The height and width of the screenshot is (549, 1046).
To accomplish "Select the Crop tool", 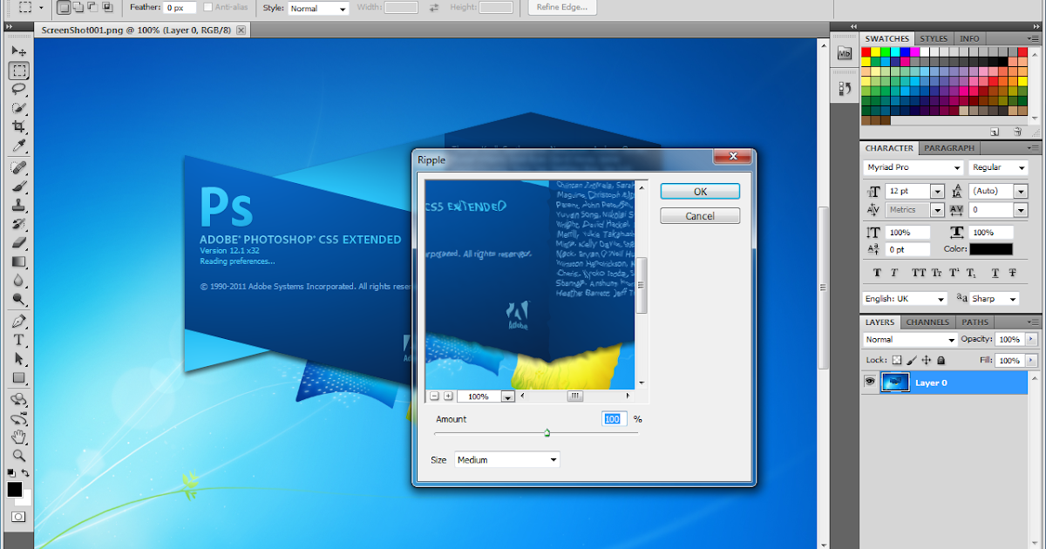I will tap(18, 127).
